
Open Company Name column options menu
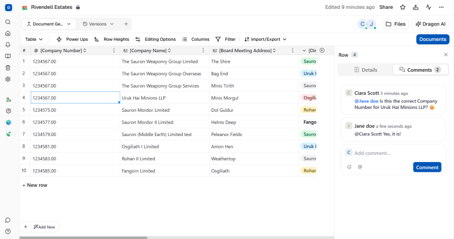point(203,50)
